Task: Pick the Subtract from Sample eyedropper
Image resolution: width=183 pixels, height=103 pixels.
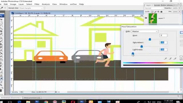Action: click(175, 59)
